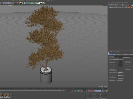
Task: Switch to the Info tab in Attributes
Action: point(119,55)
